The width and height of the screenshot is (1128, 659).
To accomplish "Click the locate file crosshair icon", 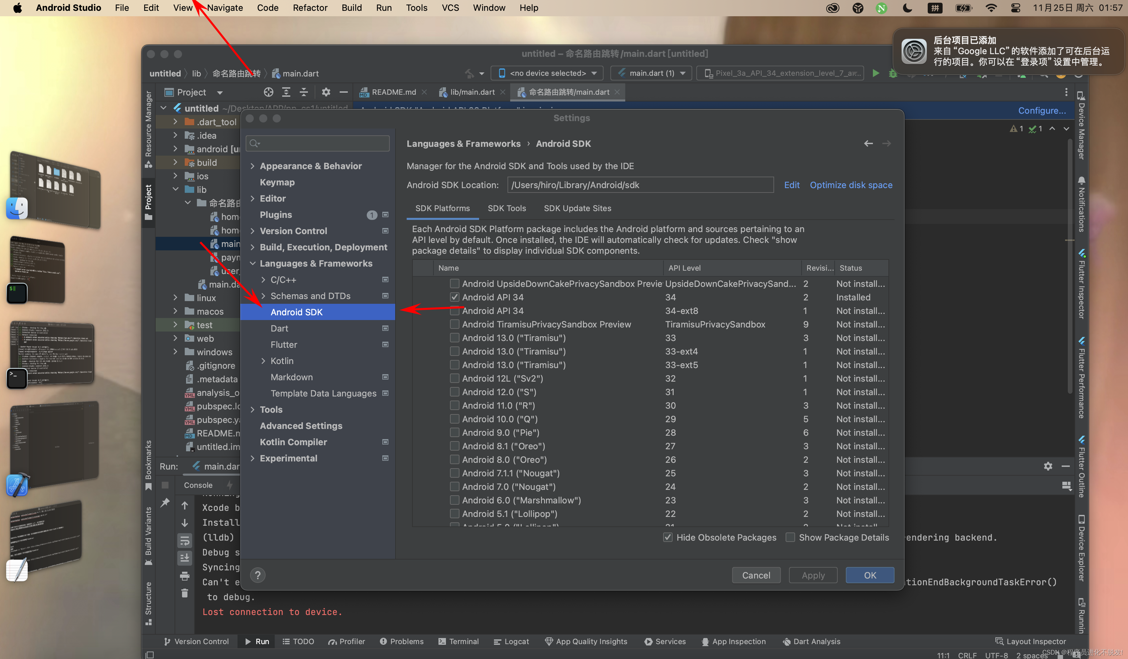I will tap(268, 92).
